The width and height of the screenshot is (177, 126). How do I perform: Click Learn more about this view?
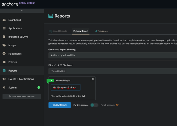[21, 96]
